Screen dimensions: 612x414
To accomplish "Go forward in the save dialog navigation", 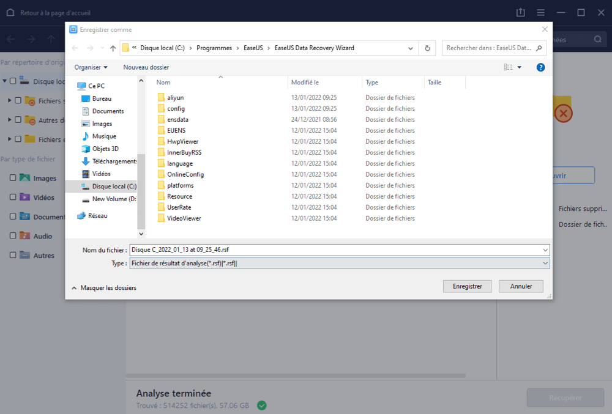I will click(x=90, y=48).
